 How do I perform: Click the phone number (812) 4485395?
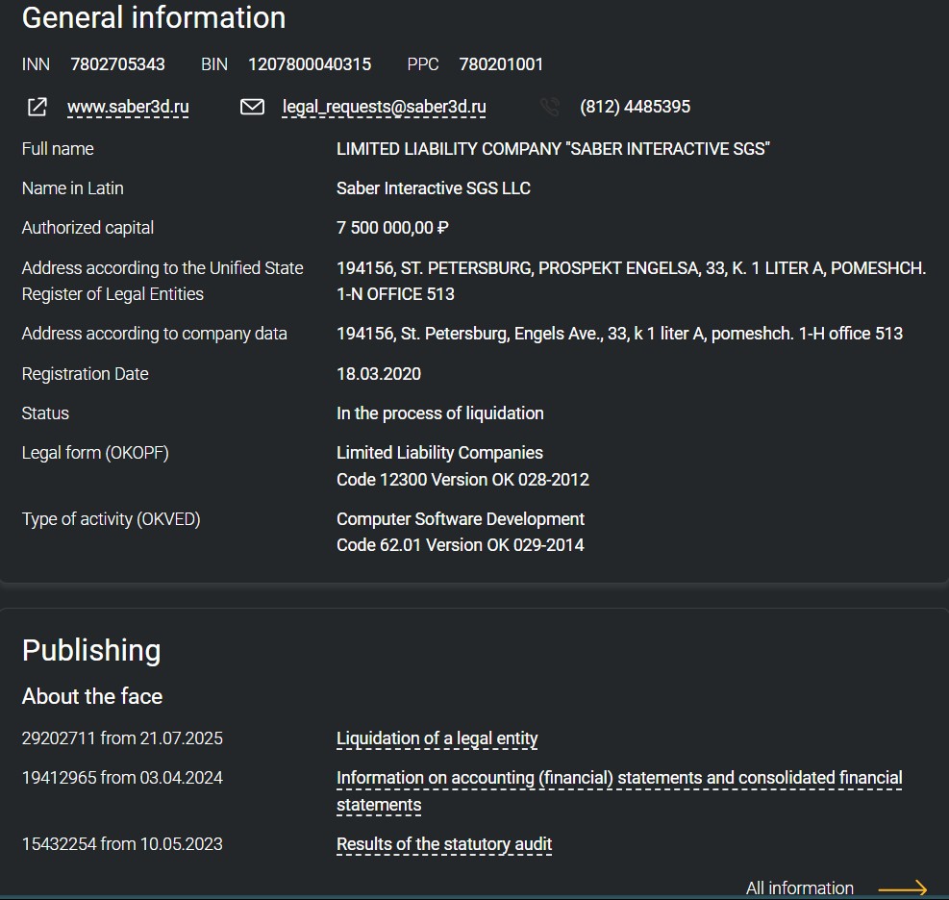[635, 107]
